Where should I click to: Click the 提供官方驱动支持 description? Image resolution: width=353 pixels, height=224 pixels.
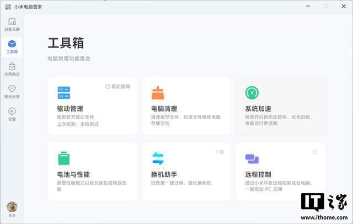[x=75, y=117]
